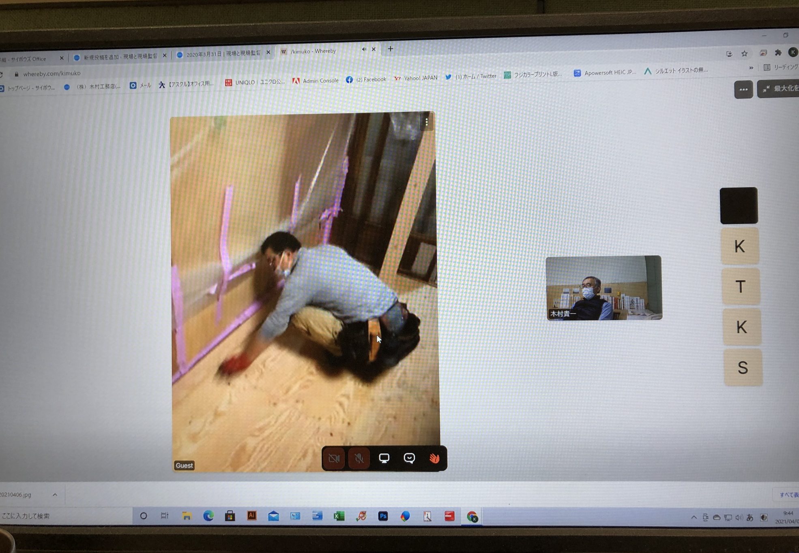This screenshot has width=799, height=553.
Task: Select the black participant tile
Action: [x=739, y=205]
